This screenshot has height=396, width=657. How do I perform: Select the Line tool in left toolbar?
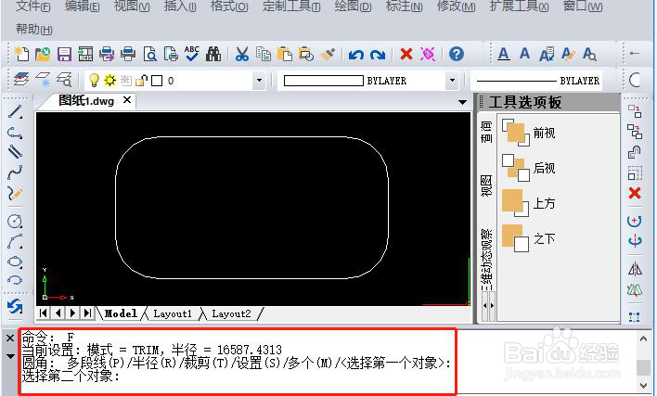[x=15, y=112]
